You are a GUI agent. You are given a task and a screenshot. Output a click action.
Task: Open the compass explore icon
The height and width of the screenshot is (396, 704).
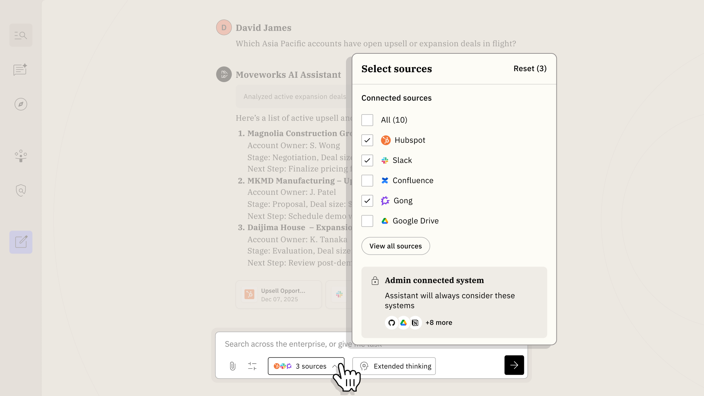(x=21, y=104)
